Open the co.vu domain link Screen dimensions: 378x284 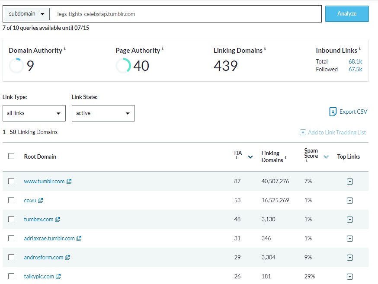(x=30, y=200)
